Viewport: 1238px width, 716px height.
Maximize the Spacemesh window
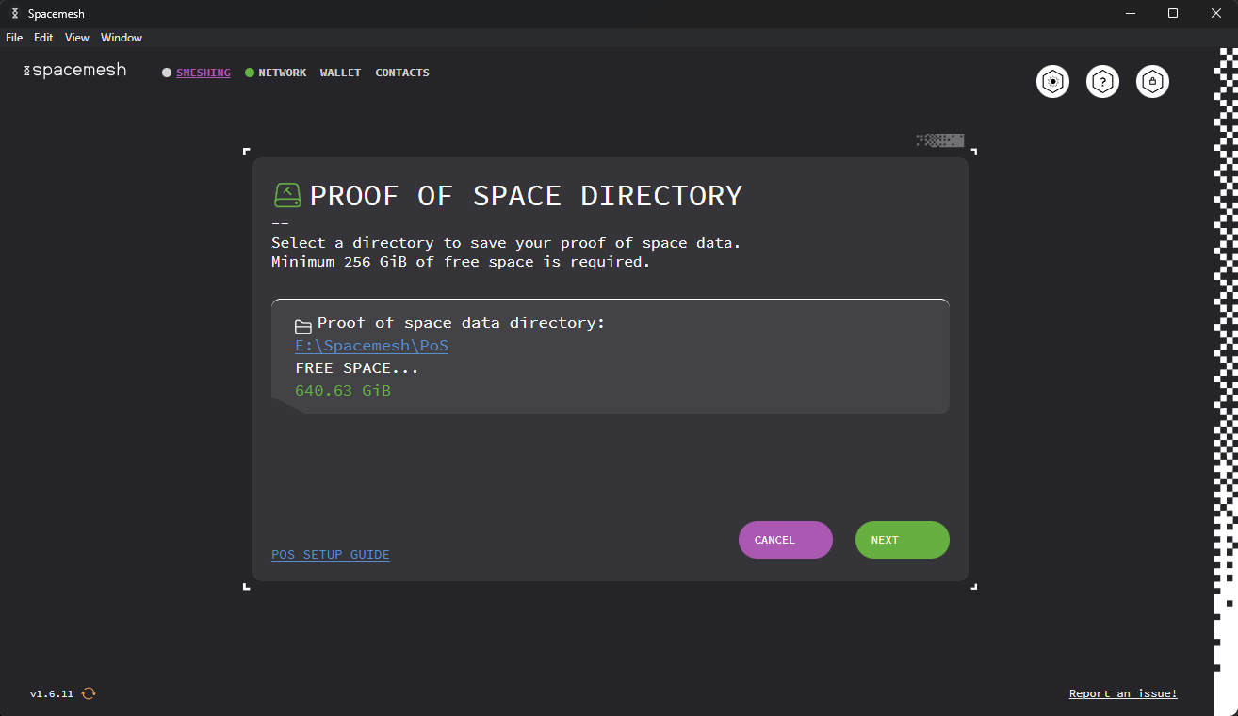pos(1173,13)
